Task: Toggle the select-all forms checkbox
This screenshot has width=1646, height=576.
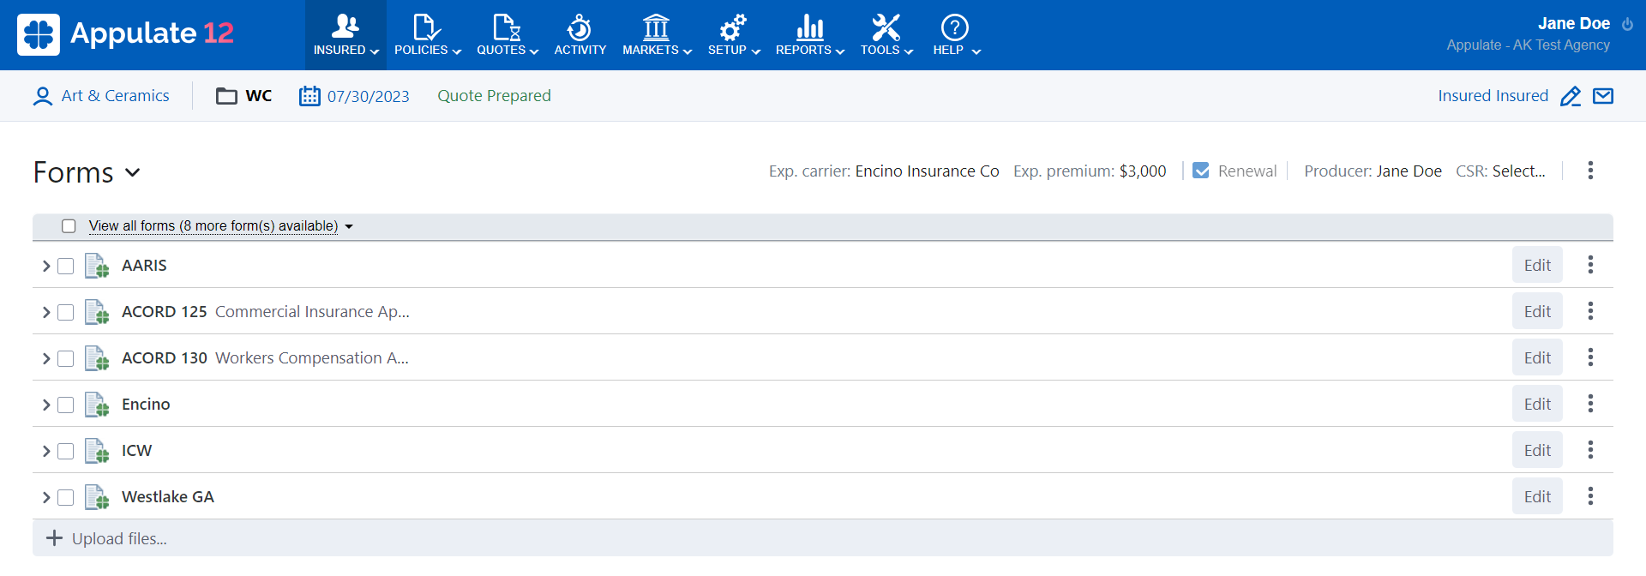Action: tap(69, 226)
